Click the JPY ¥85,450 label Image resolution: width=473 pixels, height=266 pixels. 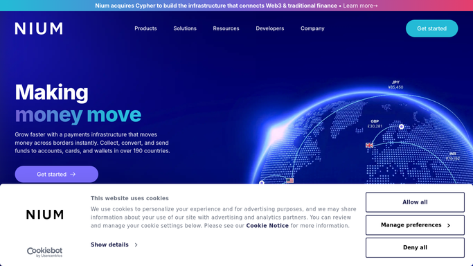395,85
